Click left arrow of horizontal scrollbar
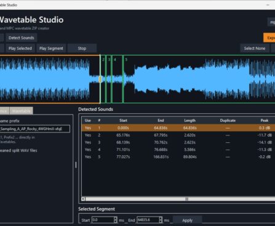The width and height of the screenshot is (275, 226). pyautogui.click(x=83, y=199)
